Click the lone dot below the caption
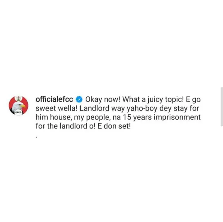The image size is (223, 222). tap(37, 137)
